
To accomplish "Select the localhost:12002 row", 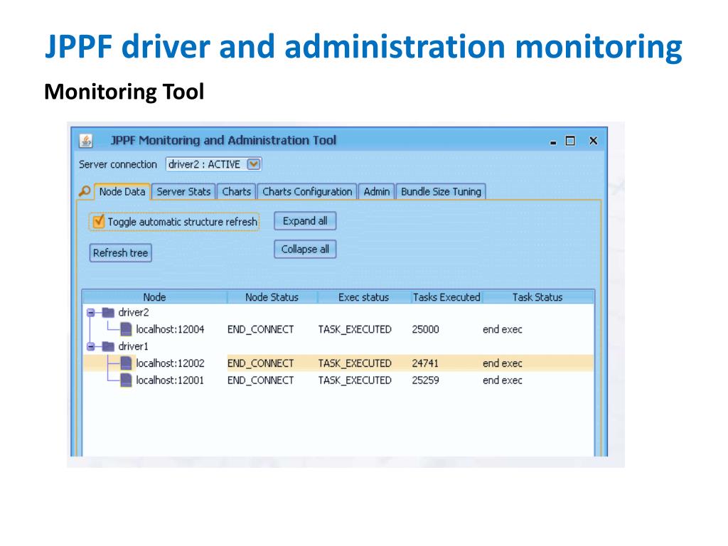I will click(x=338, y=363).
